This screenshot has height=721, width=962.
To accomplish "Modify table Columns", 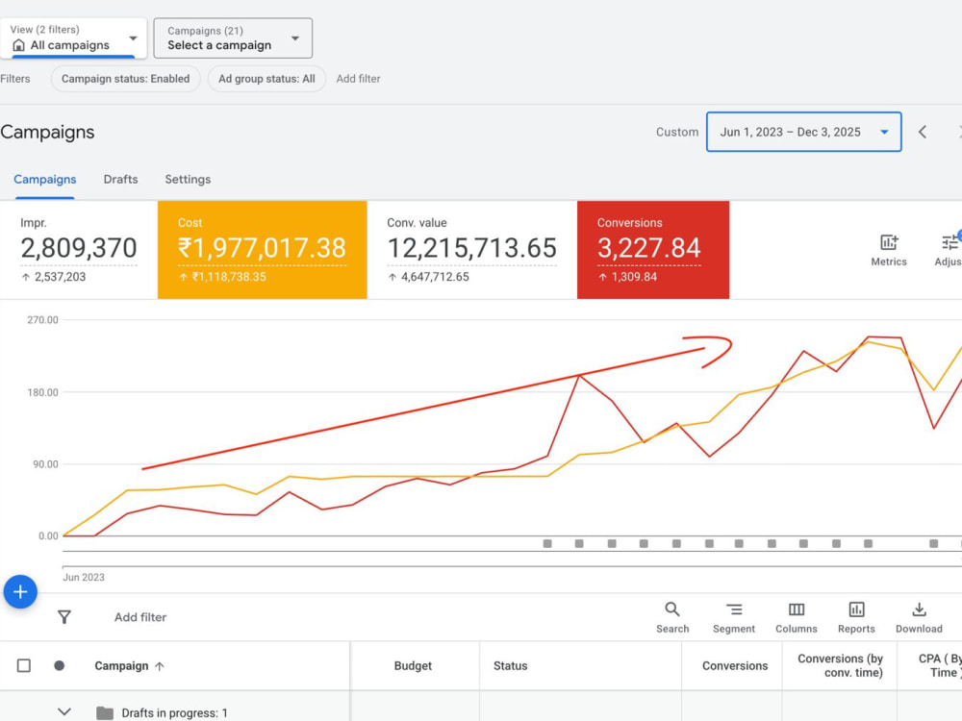I will (x=797, y=617).
